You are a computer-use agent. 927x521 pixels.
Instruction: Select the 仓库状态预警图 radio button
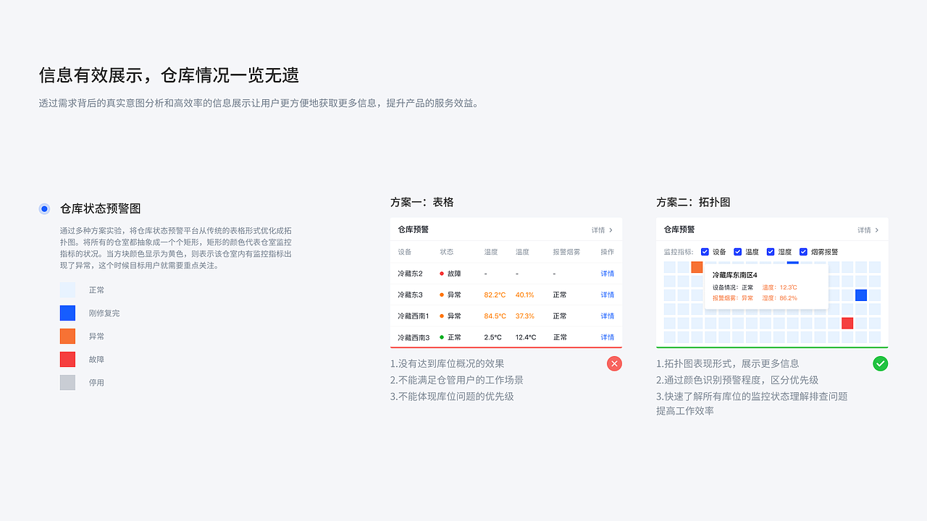pos(44,208)
